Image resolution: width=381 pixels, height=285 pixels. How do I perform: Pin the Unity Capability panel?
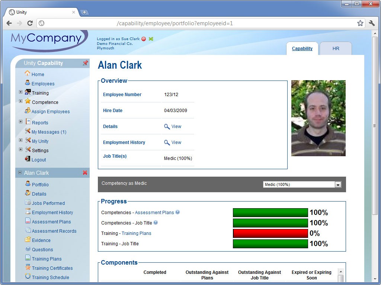pos(85,63)
